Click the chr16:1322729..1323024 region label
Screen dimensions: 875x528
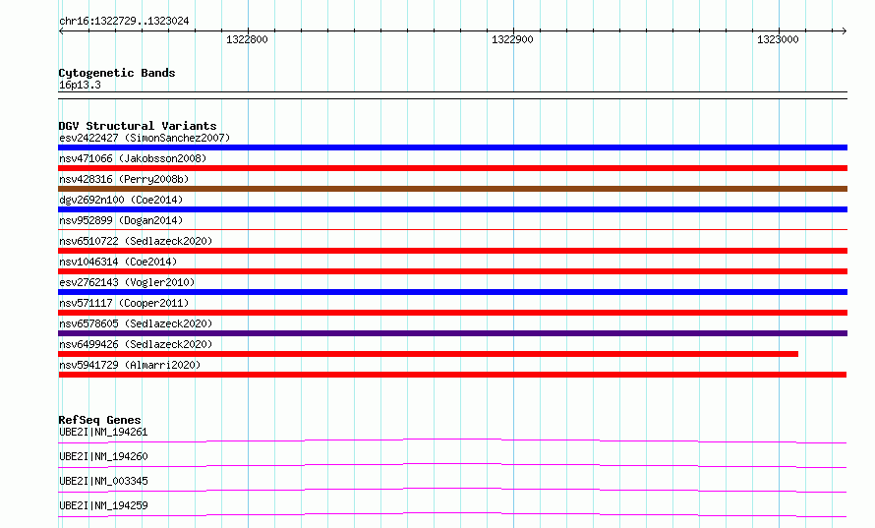[x=124, y=21]
